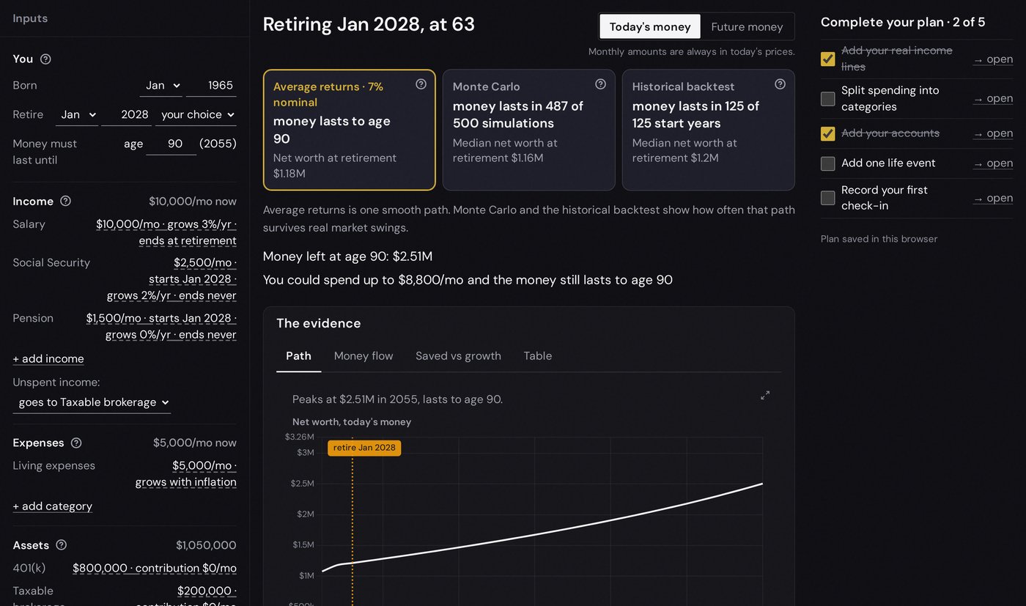Check Add one life event
Image resolution: width=1026 pixels, height=606 pixels.
827,163
